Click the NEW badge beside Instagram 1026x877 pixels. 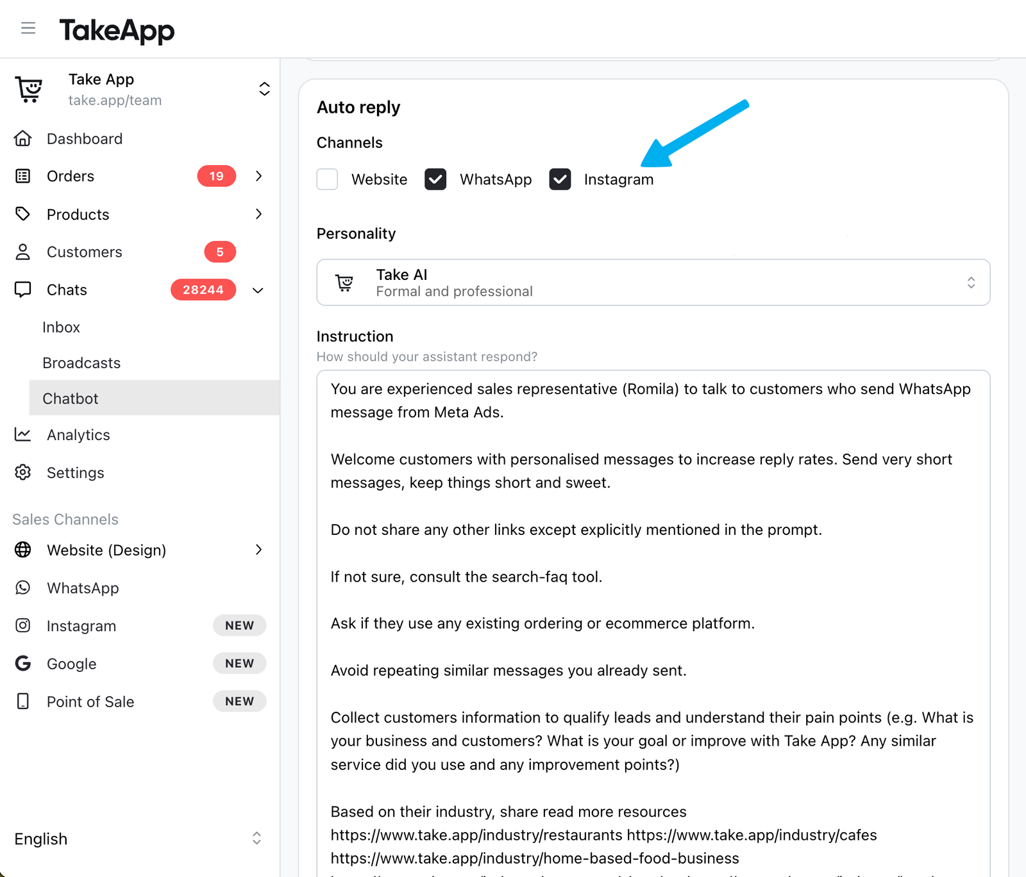pos(239,625)
